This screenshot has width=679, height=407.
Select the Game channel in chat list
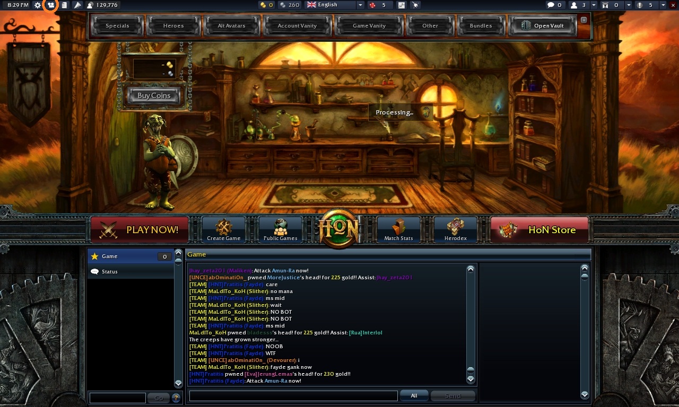(x=130, y=256)
